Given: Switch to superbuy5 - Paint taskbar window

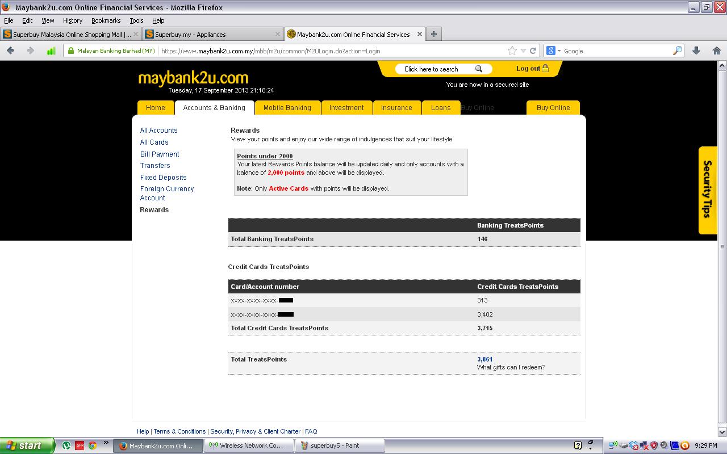Looking at the screenshot, I should click(340, 445).
